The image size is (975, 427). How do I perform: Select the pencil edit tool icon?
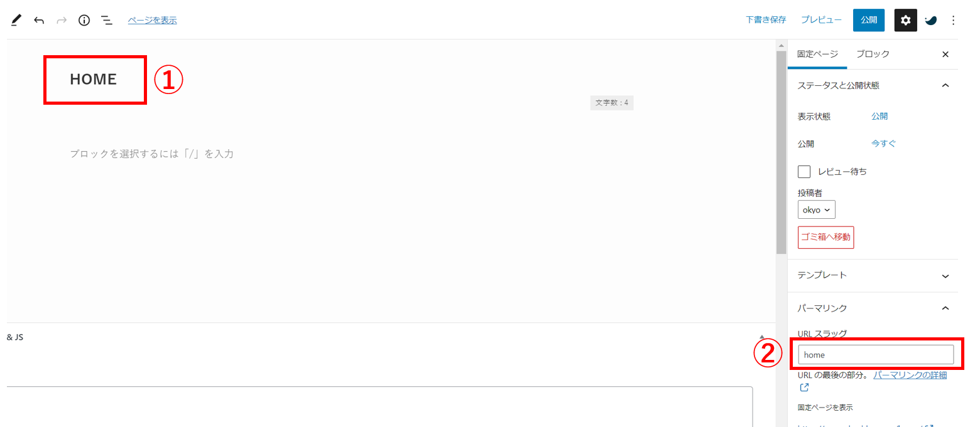tap(16, 20)
